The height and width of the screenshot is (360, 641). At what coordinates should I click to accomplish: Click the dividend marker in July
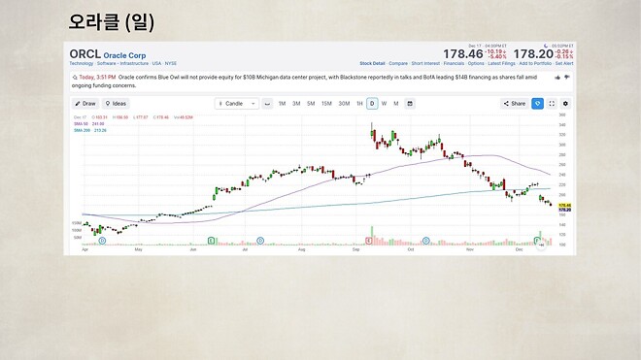click(260, 241)
